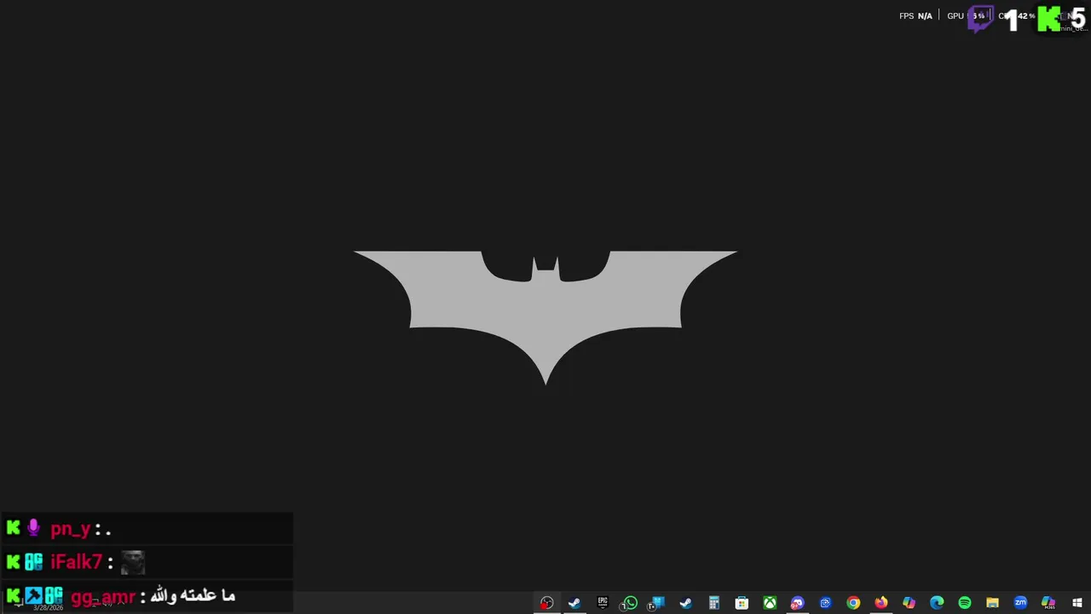Click the Windows Start button

click(1077, 603)
